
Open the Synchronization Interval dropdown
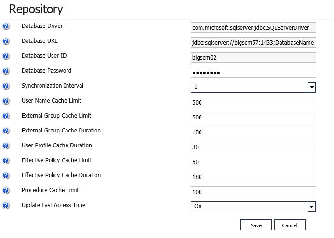(x=253, y=87)
